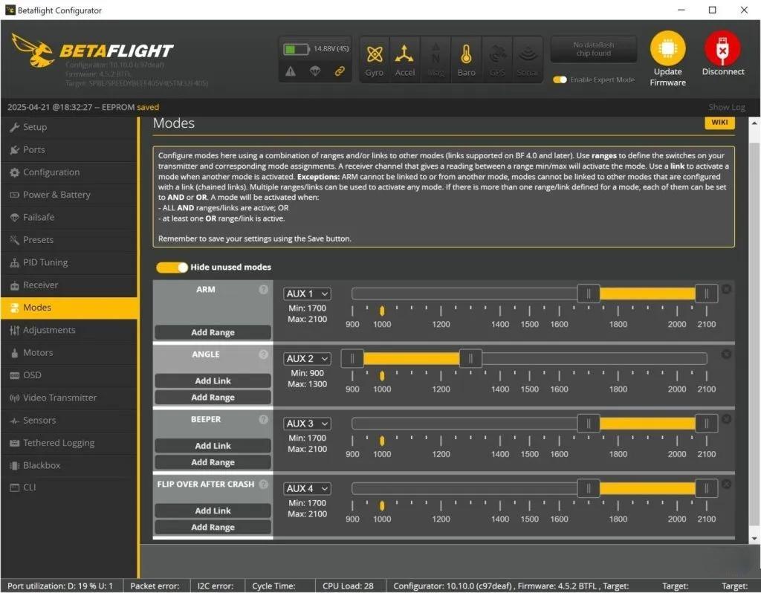
Task: Go to the Configuration tab
Action: [69, 172]
